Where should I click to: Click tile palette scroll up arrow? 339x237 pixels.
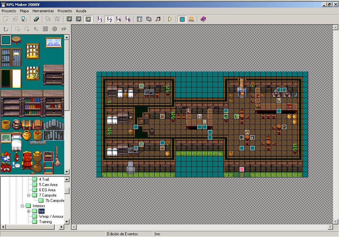click(x=67, y=37)
